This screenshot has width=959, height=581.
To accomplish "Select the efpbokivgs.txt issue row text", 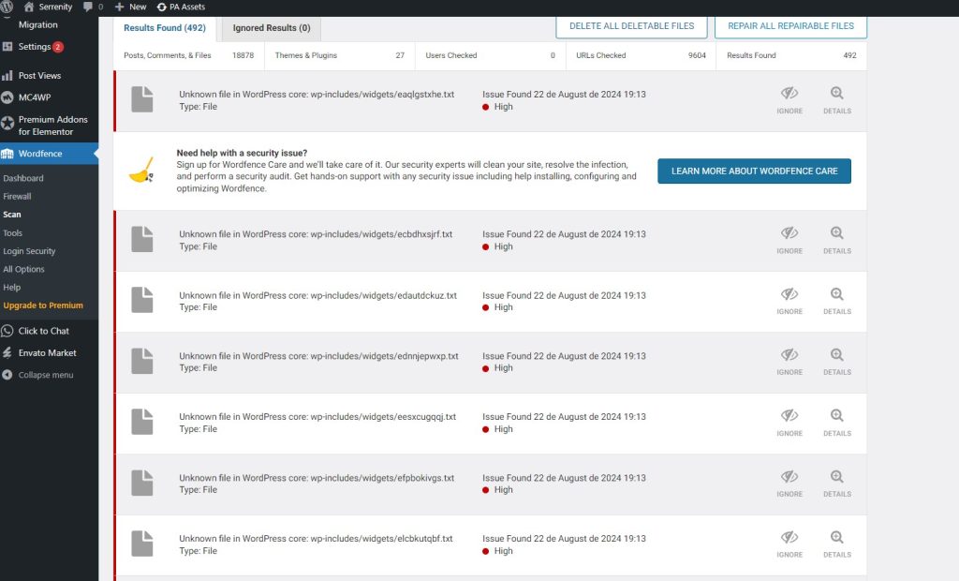I will click(x=317, y=478).
